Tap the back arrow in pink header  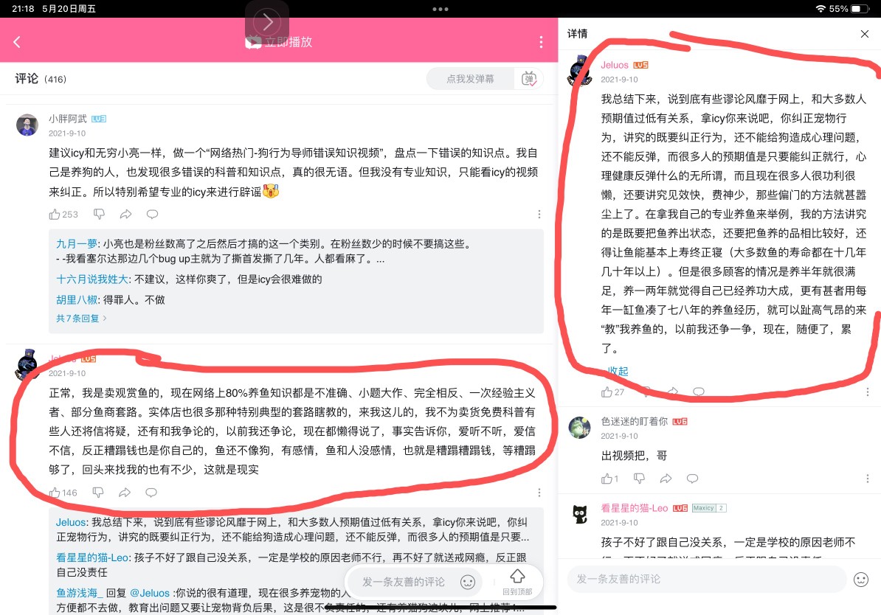coord(17,42)
